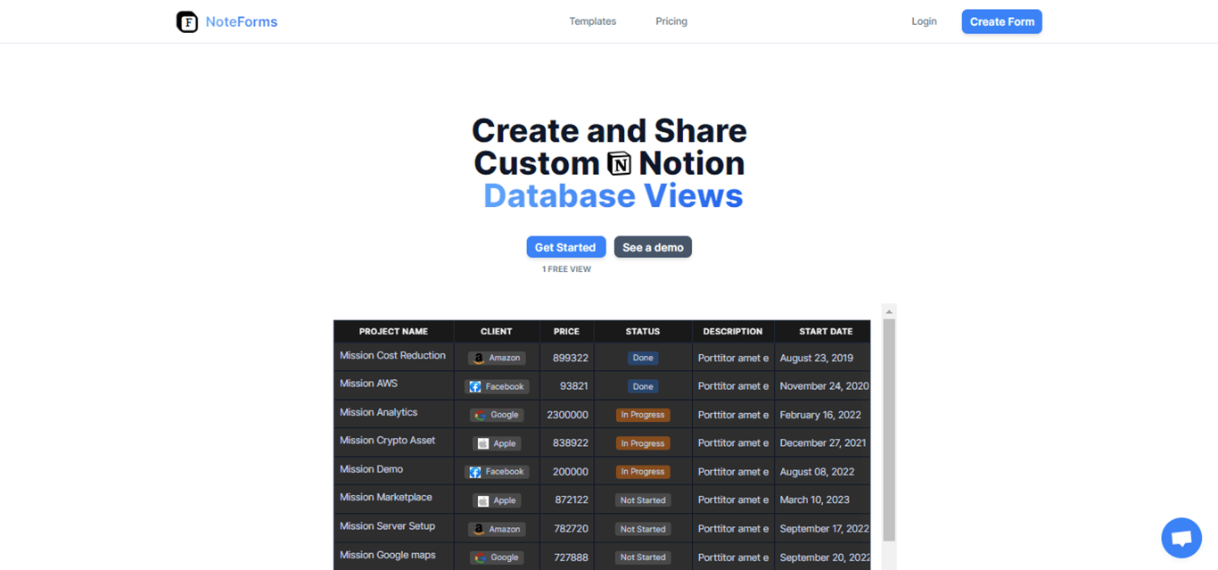The height and width of the screenshot is (570, 1218).
Task: Click the NoteForms brand name
Action: click(242, 21)
